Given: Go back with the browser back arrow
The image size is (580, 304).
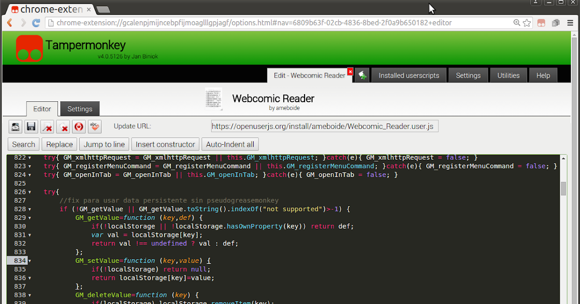Looking at the screenshot, I should coord(10,23).
